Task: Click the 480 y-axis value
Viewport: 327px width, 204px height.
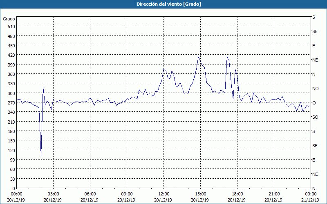Action: [12, 36]
